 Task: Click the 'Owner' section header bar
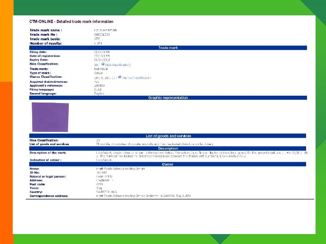point(168,164)
